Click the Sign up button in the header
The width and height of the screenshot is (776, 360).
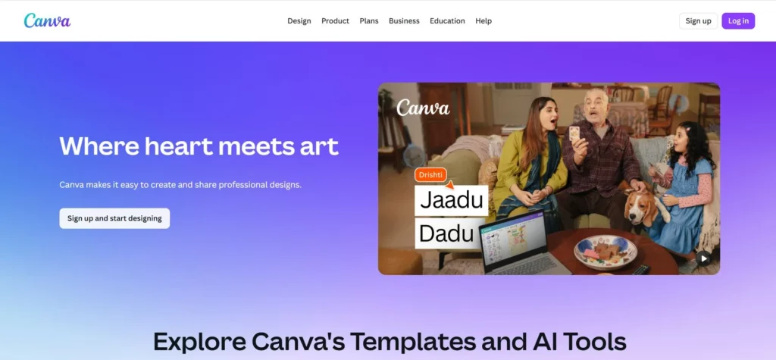coord(698,20)
